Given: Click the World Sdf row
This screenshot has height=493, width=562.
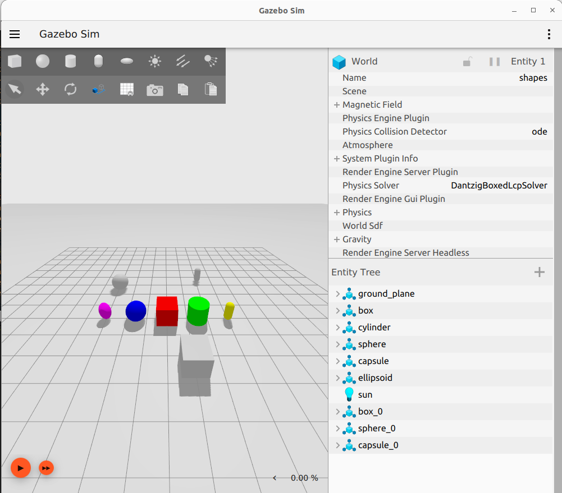Looking at the screenshot, I should click(441, 226).
